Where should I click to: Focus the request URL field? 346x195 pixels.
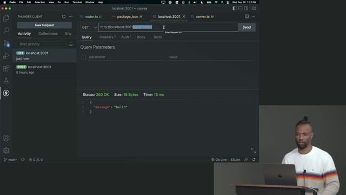[x=168, y=27]
